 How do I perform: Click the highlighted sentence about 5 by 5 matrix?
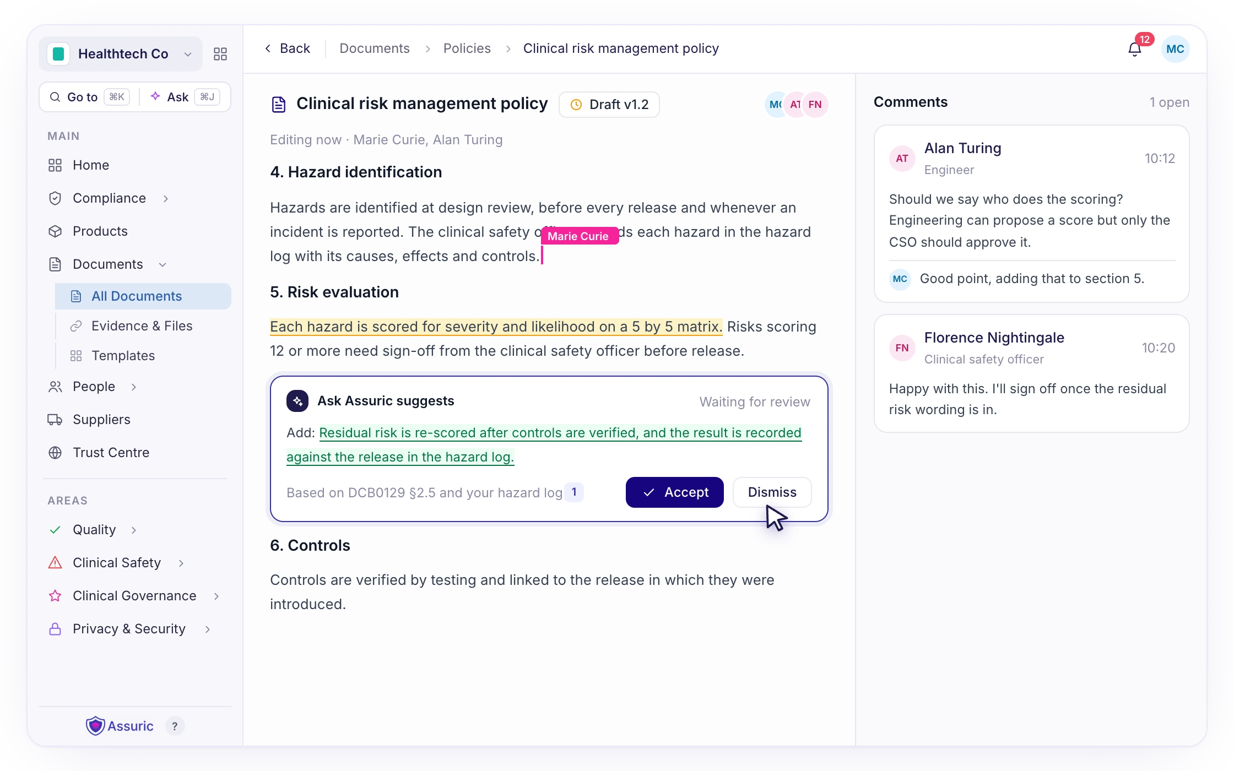(x=496, y=327)
